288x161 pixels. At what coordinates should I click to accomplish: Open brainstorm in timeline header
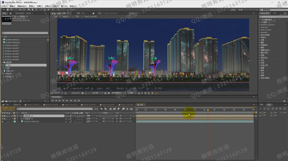click(x=123, y=109)
